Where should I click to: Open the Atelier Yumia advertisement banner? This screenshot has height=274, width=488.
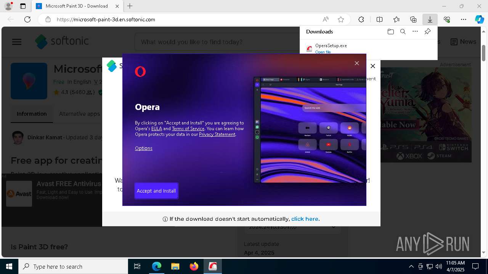point(426,115)
